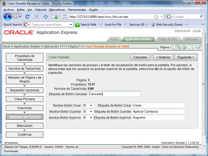Image resolution: width=208 pixels, height=156 pixels.
Task: Click the Google search box
Action: click(186, 16)
